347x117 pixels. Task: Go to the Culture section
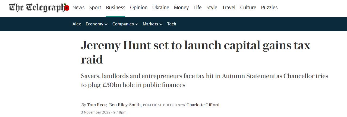pyautogui.click(x=248, y=8)
